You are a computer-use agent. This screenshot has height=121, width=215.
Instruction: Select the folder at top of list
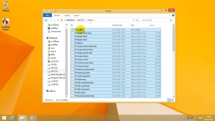(116, 30)
